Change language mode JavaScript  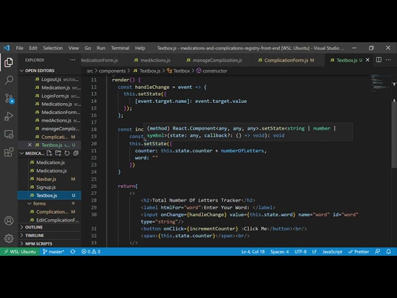332,251
